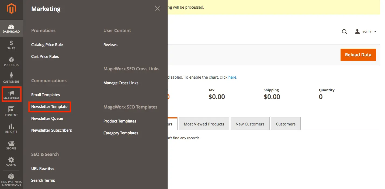Click the search magnifier icon
The height and width of the screenshot is (189, 385).
344,32
